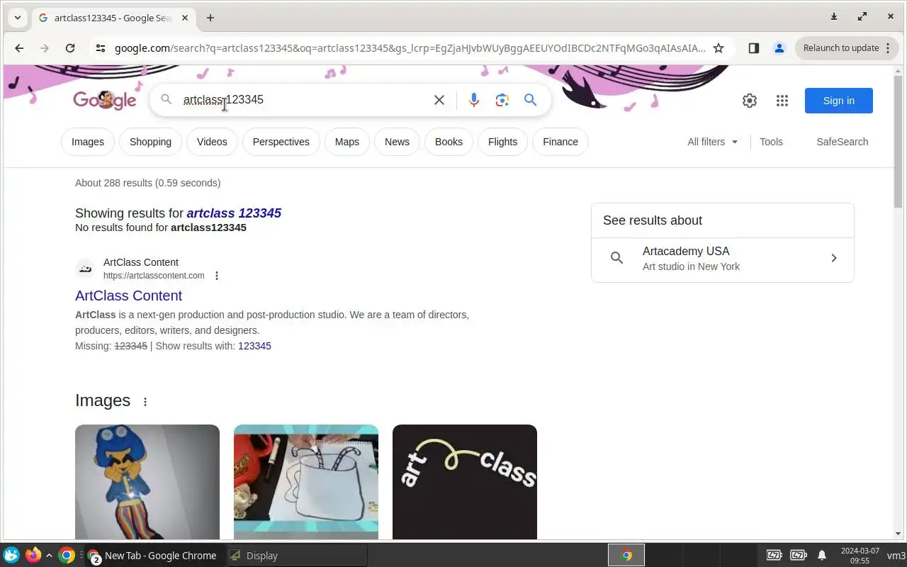Open the Chrome profile avatar menu
The height and width of the screenshot is (567, 907).
[x=779, y=48]
